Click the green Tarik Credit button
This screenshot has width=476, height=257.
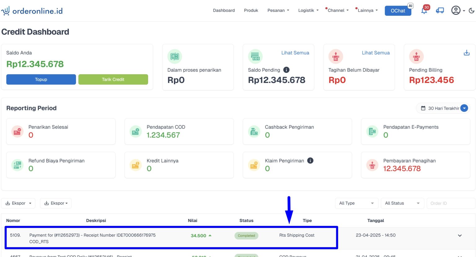[x=113, y=80]
